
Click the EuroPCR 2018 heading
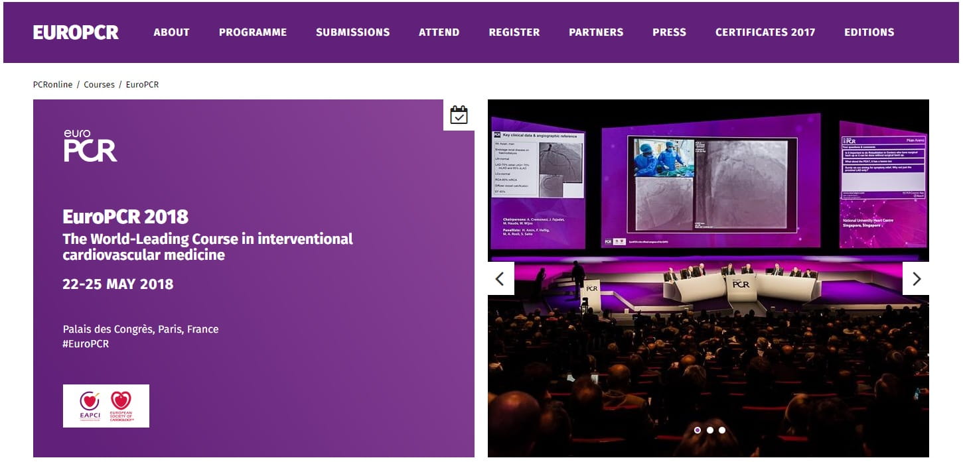coord(125,217)
